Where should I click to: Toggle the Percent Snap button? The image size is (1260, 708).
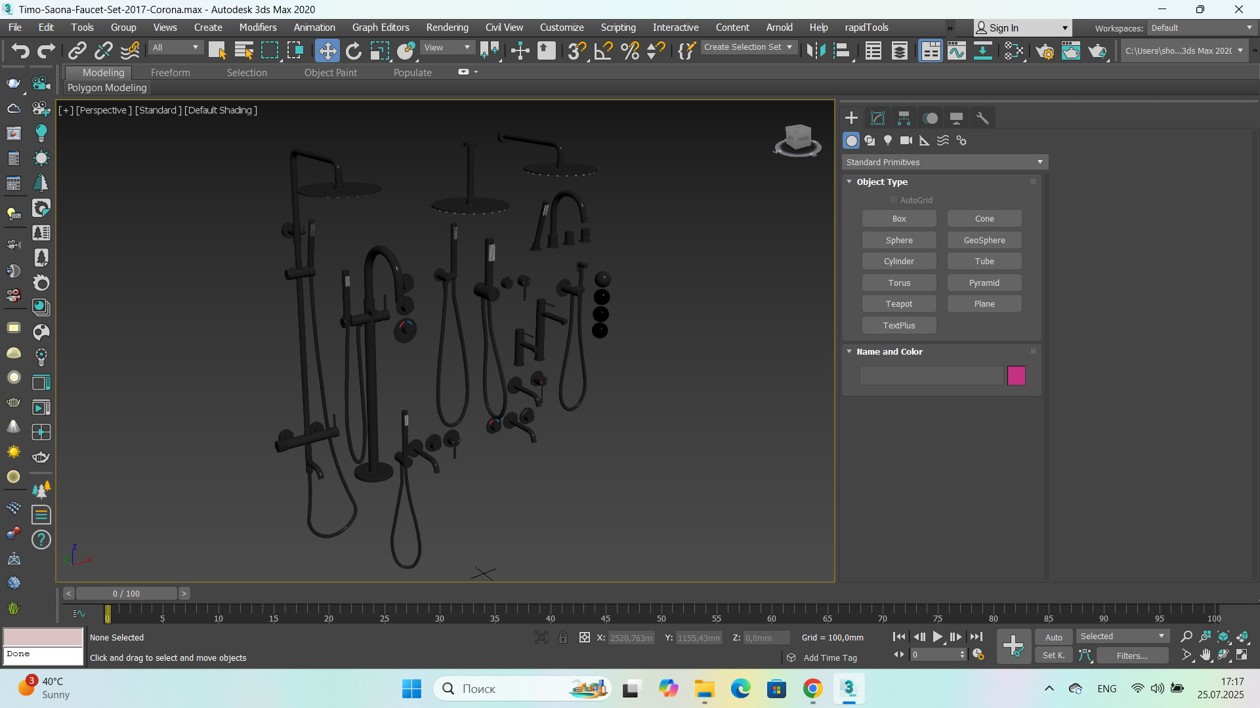tap(630, 50)
